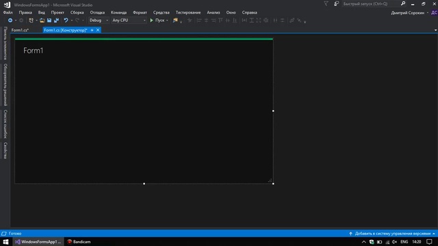Click the yellow Find in Files icon
Image resolution: width=438 pixels, height=246 pixels.
175,20
